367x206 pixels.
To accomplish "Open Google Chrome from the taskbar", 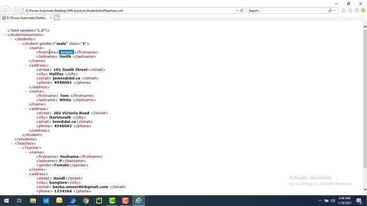I will (85, 201).
